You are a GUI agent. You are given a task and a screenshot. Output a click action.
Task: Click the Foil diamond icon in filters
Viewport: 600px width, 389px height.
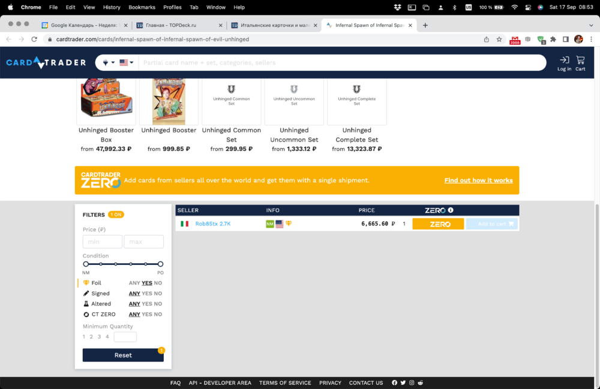pos(85,282)
